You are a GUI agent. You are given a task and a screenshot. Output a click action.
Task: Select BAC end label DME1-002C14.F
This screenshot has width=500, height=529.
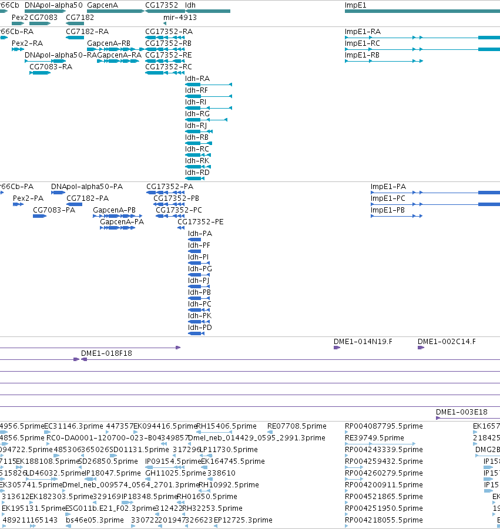447,342
